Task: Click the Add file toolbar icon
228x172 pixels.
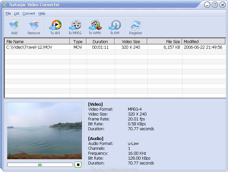Action: point(14,27)
